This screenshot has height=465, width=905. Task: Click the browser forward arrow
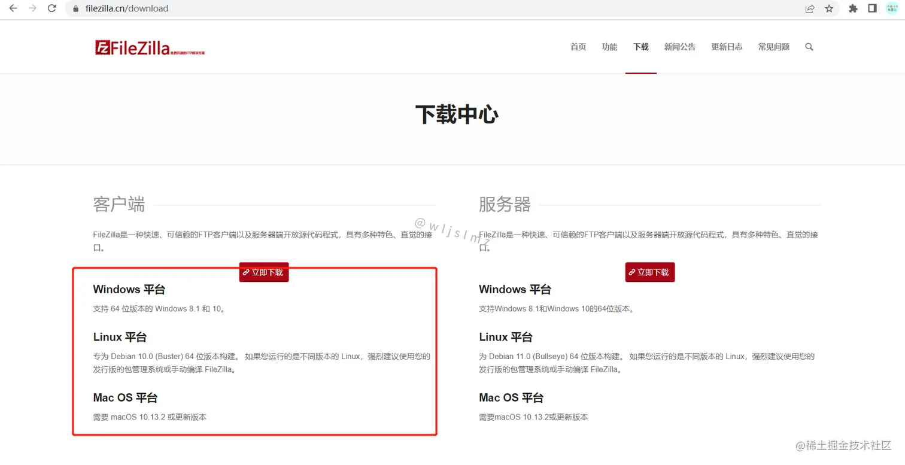pos(32,8)
